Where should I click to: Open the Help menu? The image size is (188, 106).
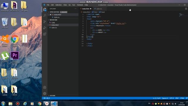pyautogui.click(x=86, y=5)
